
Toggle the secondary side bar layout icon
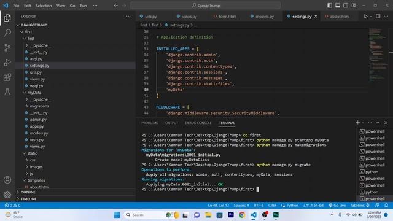pyautogui.click(x=346, y=6)
